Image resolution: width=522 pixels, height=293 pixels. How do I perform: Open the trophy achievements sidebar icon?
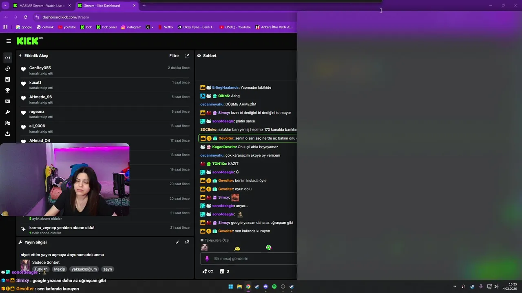tap(7, 90)
